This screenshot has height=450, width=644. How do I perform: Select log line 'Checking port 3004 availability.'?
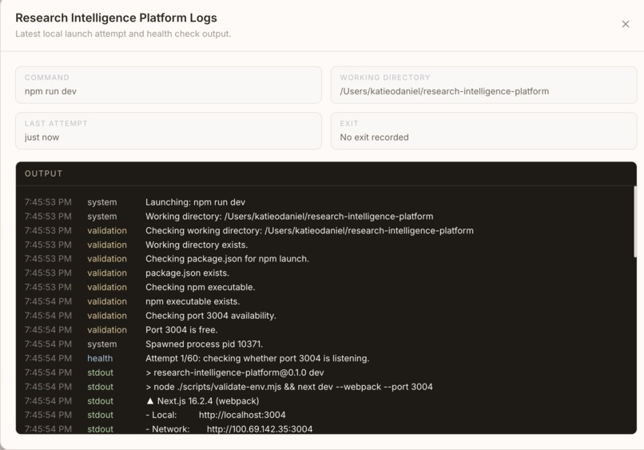[x=211, y=316]
